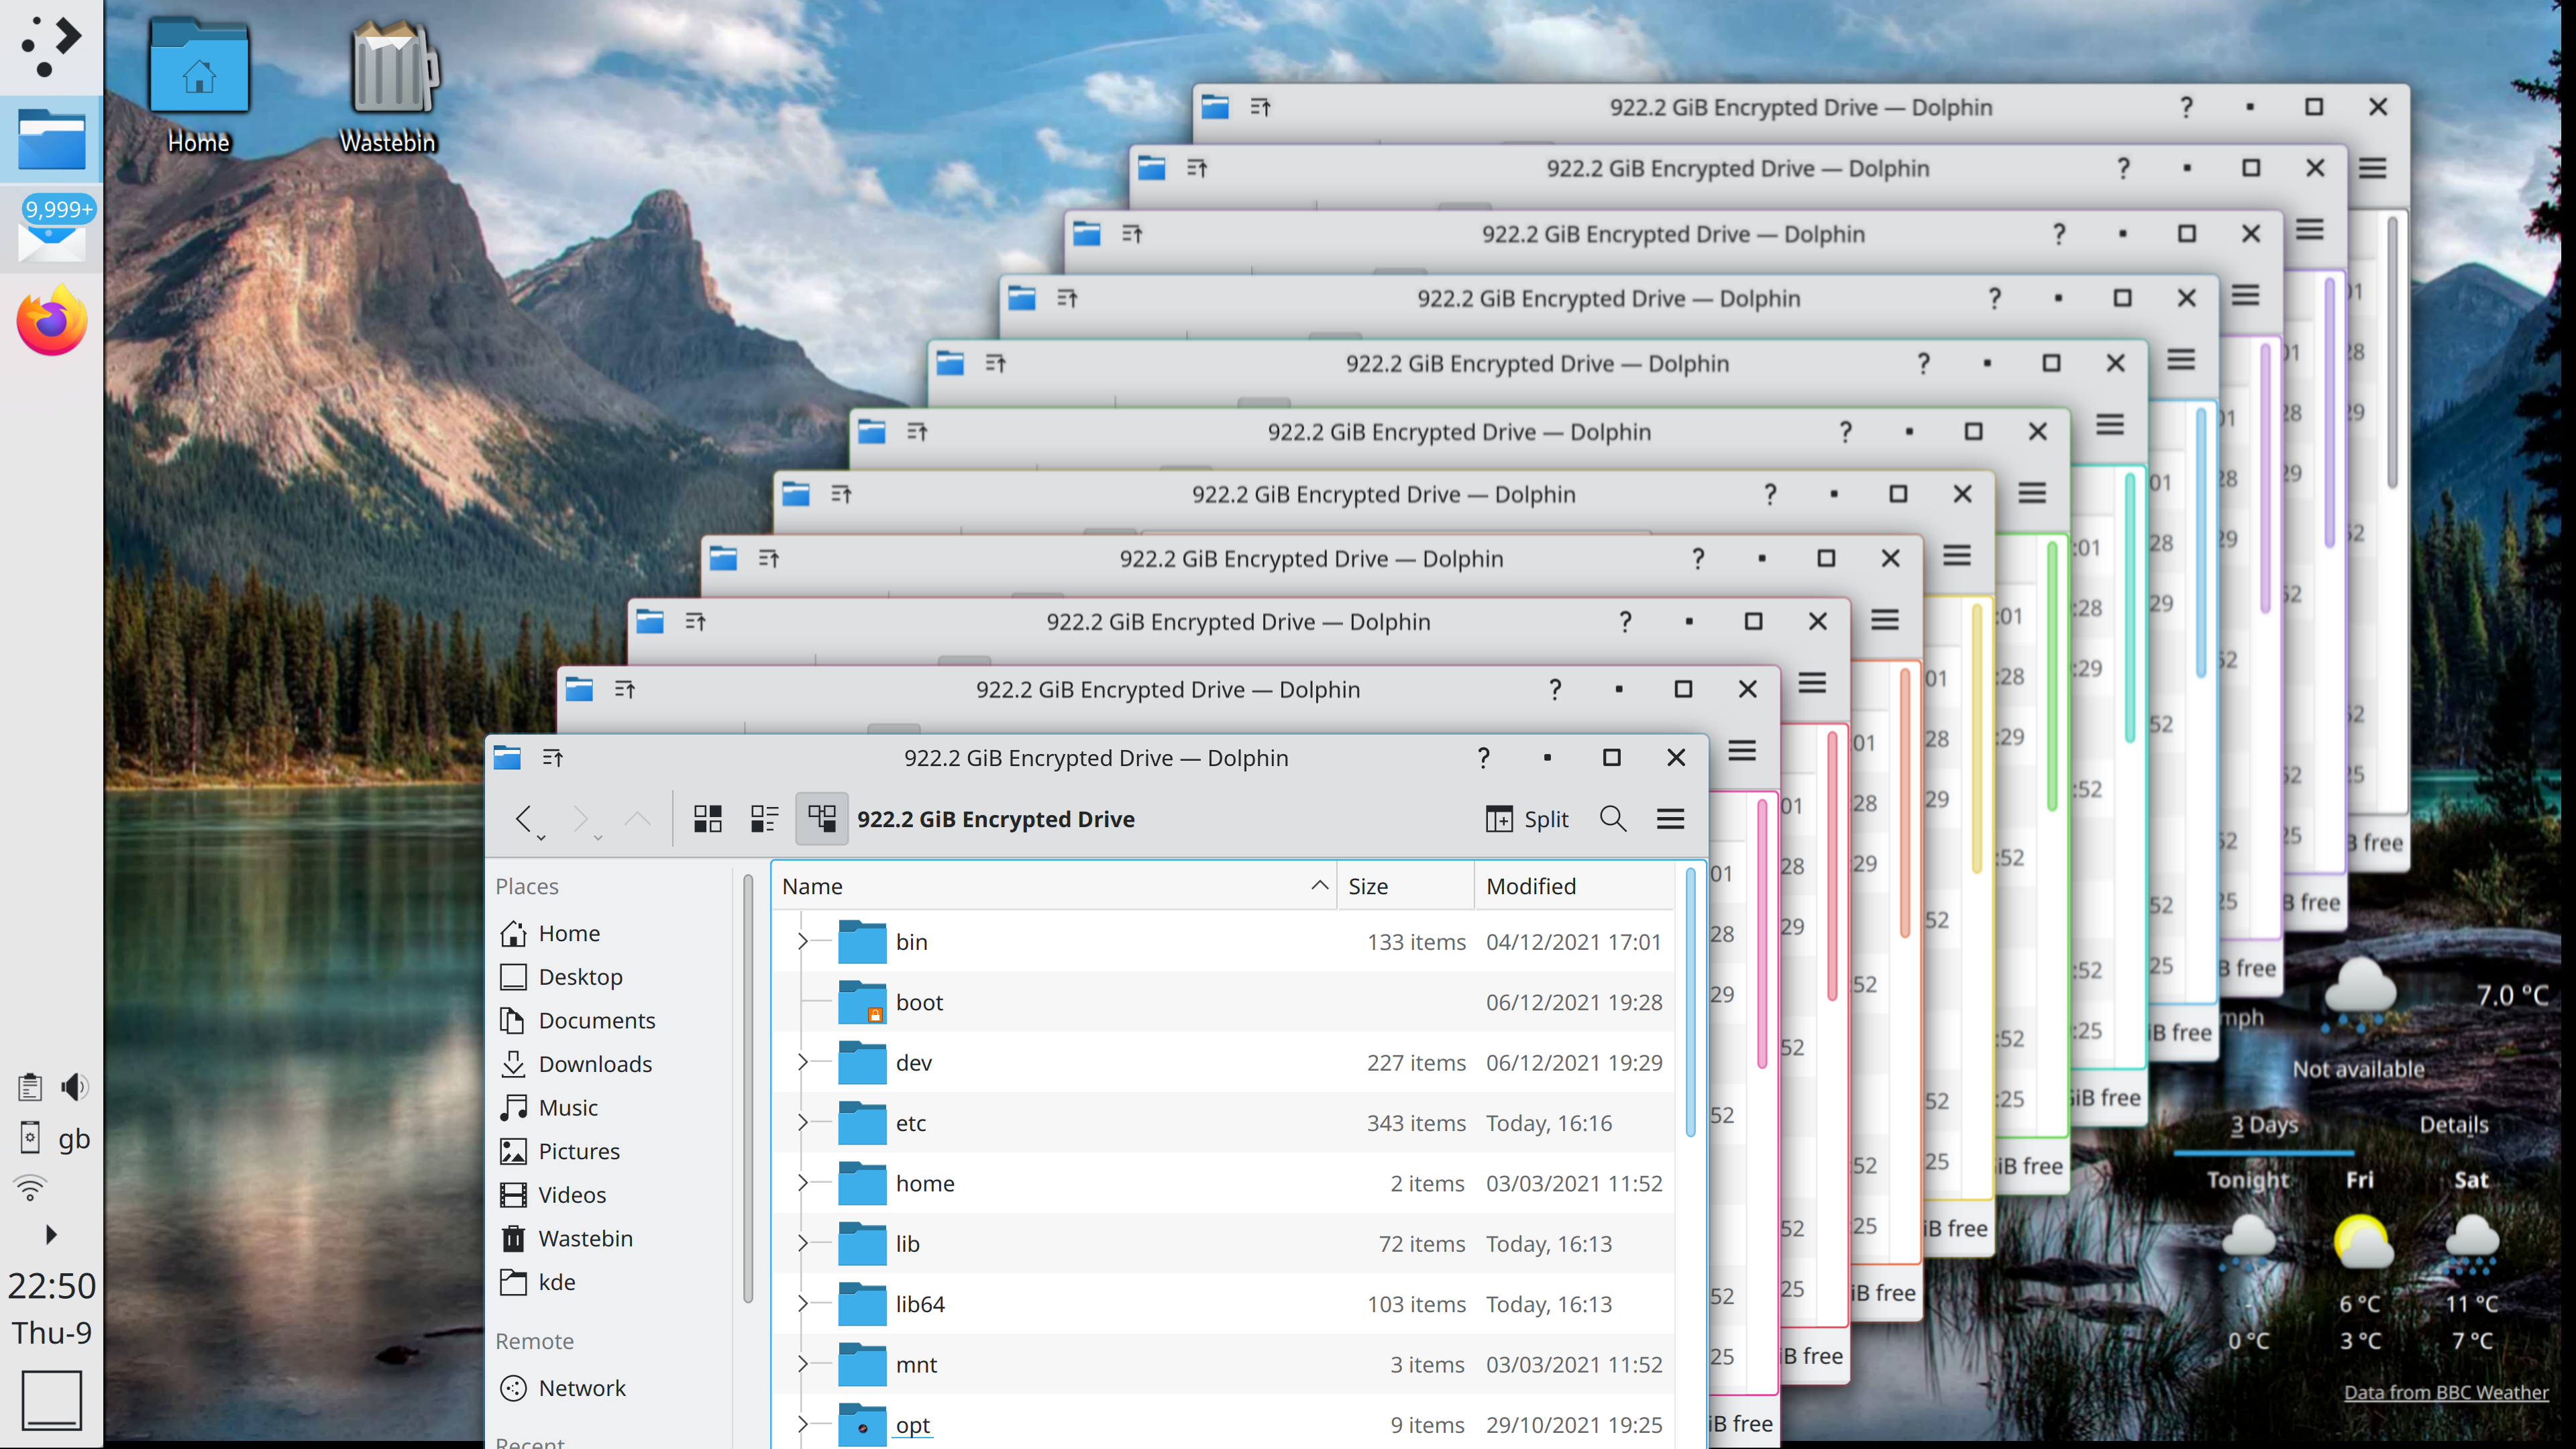The height and width of the screenshot is (1449, 2576).
Task: Expand the etc folder tree
Action: click(x=802, y=1122)
